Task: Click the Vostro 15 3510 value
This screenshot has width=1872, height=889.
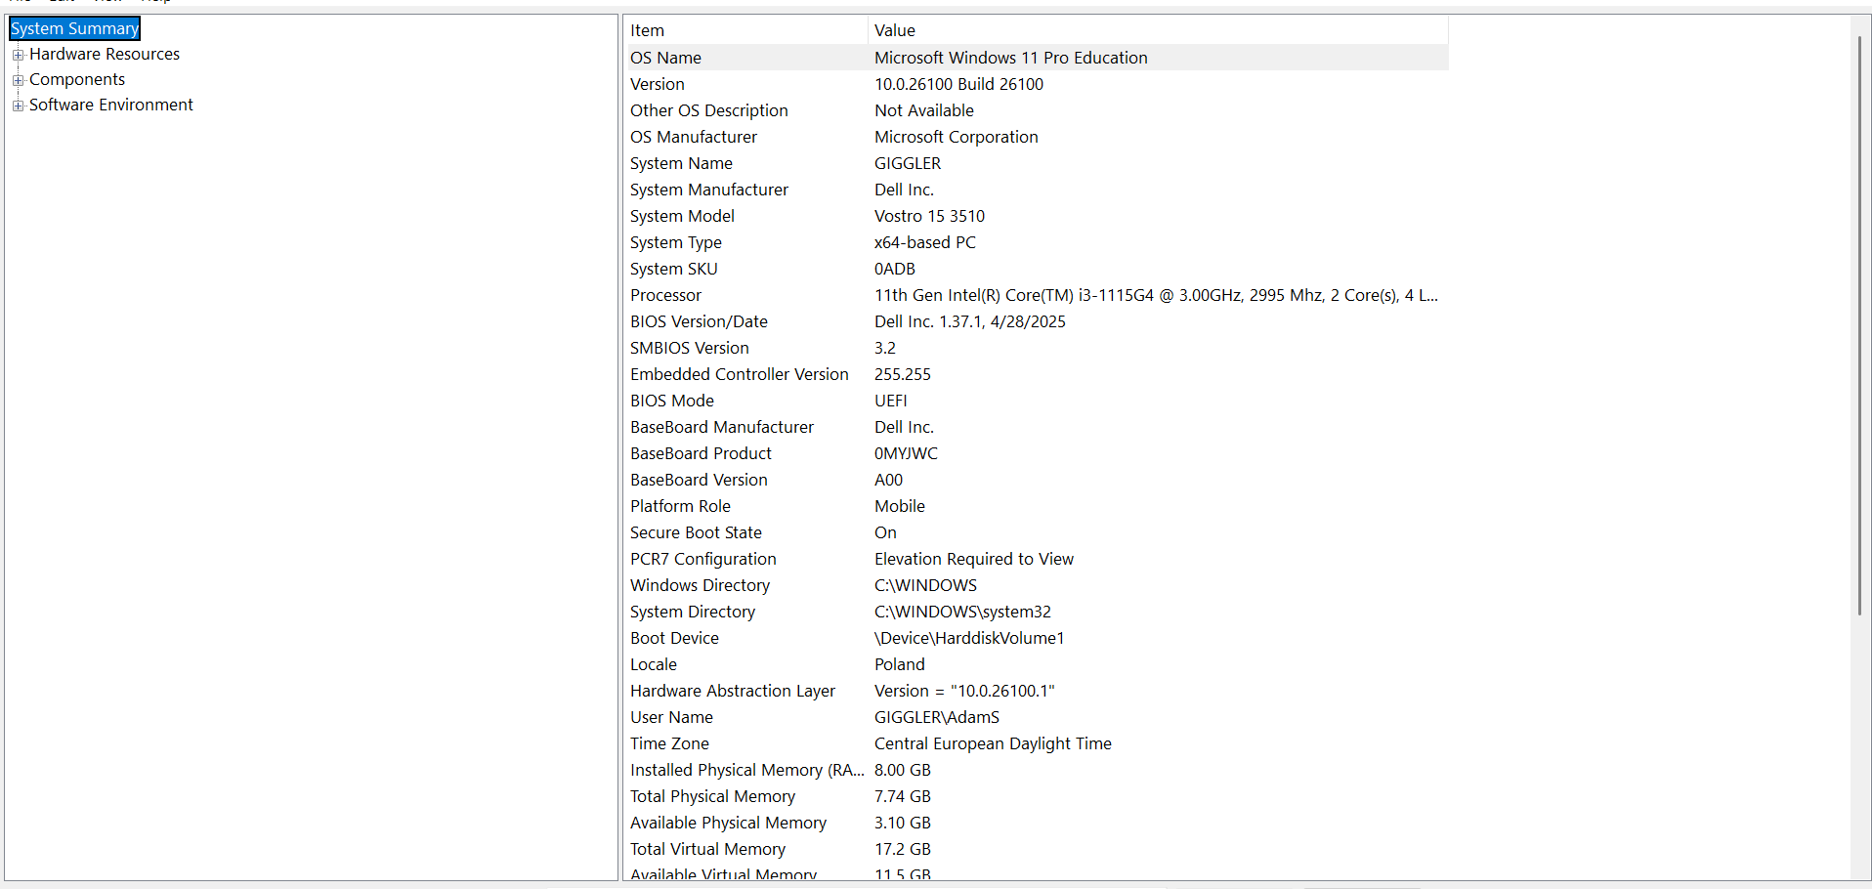Action: (x=929, y=216)
